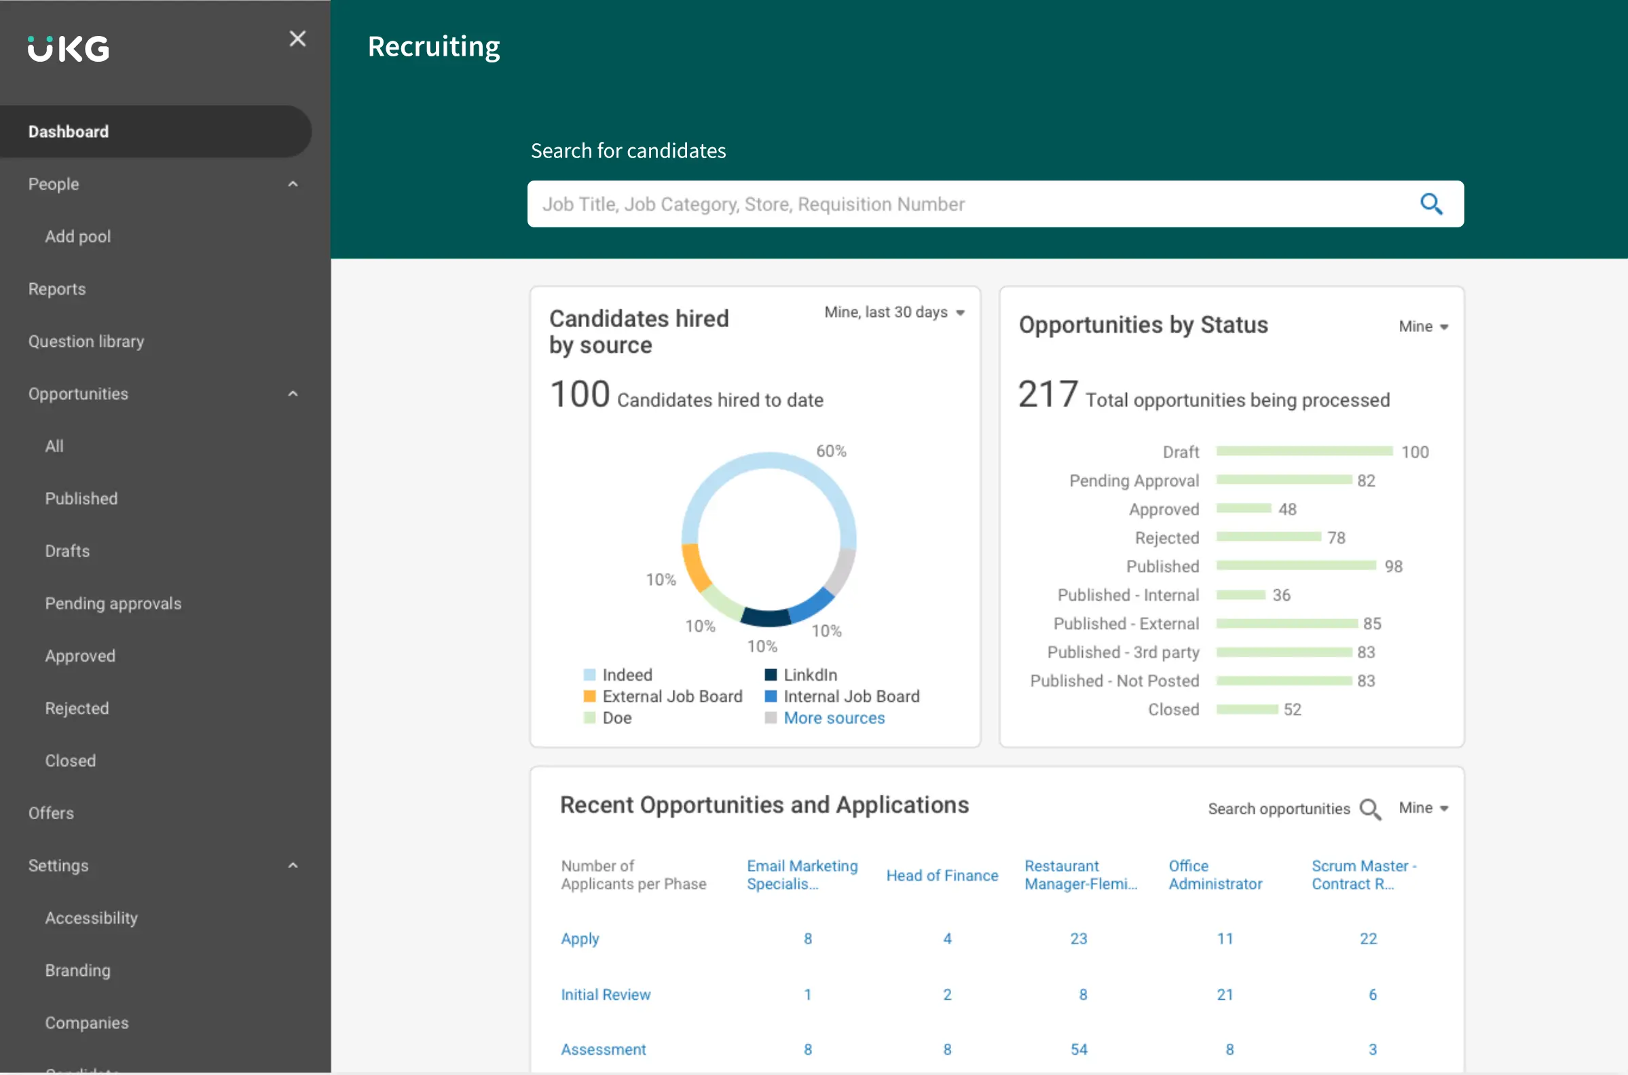The height and width of the screenshot is (1075, 1628).
Task: Open the Mine dropdown on Opportunities by Status
Action: click(x=1423, y=326)
